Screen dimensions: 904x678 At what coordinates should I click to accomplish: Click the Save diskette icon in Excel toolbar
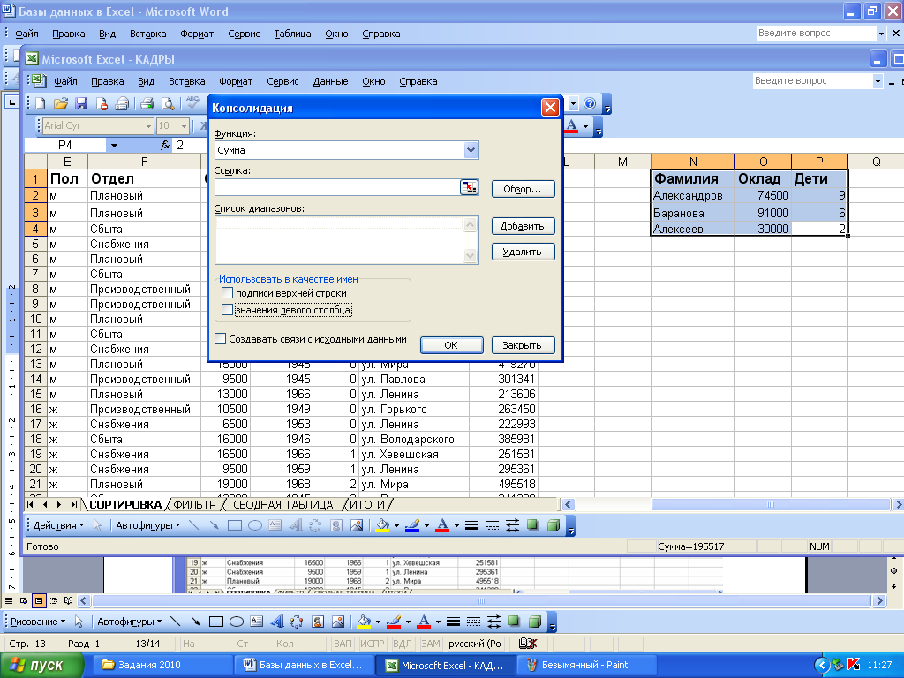click(81, 103)
